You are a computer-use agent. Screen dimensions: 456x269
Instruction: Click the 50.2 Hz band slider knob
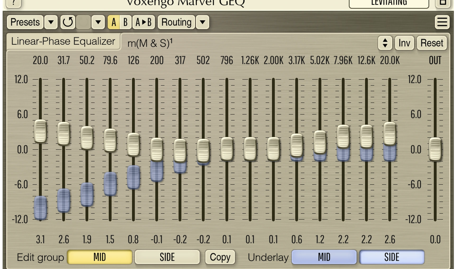coord(87,138)
